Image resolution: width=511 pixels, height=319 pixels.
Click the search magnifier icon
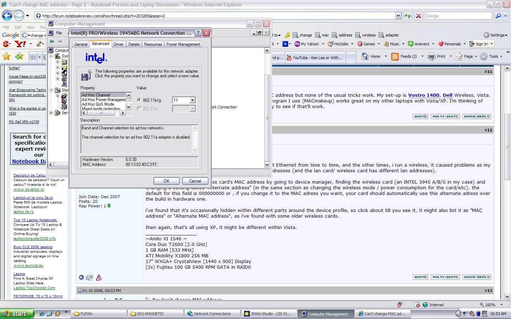coord(498,16)
